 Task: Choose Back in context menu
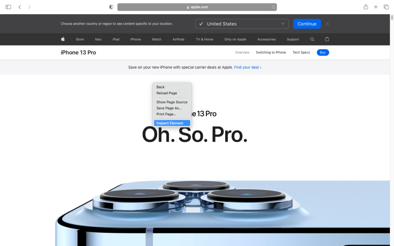[172, 87]
